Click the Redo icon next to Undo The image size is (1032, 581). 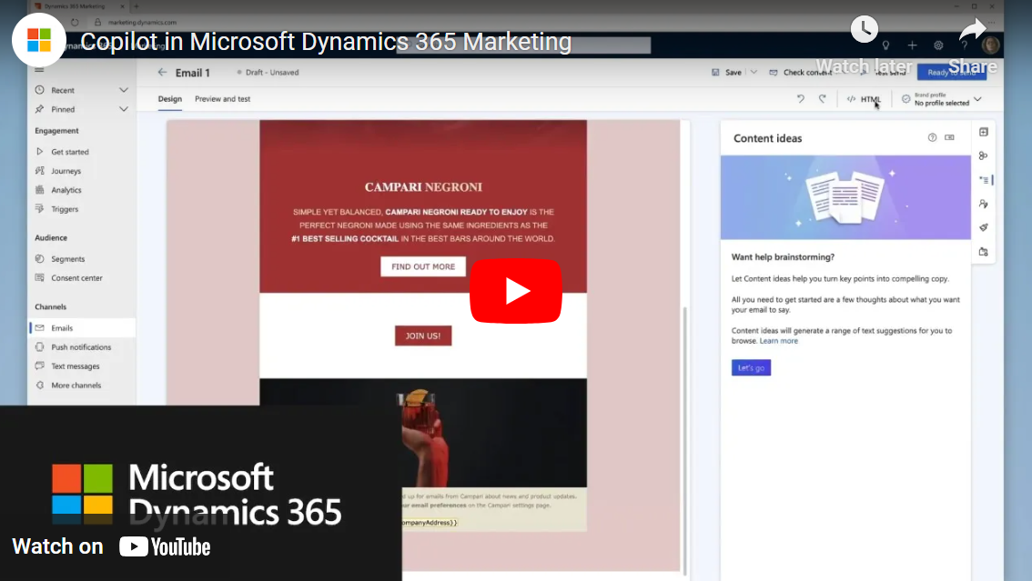pos(821,98)
